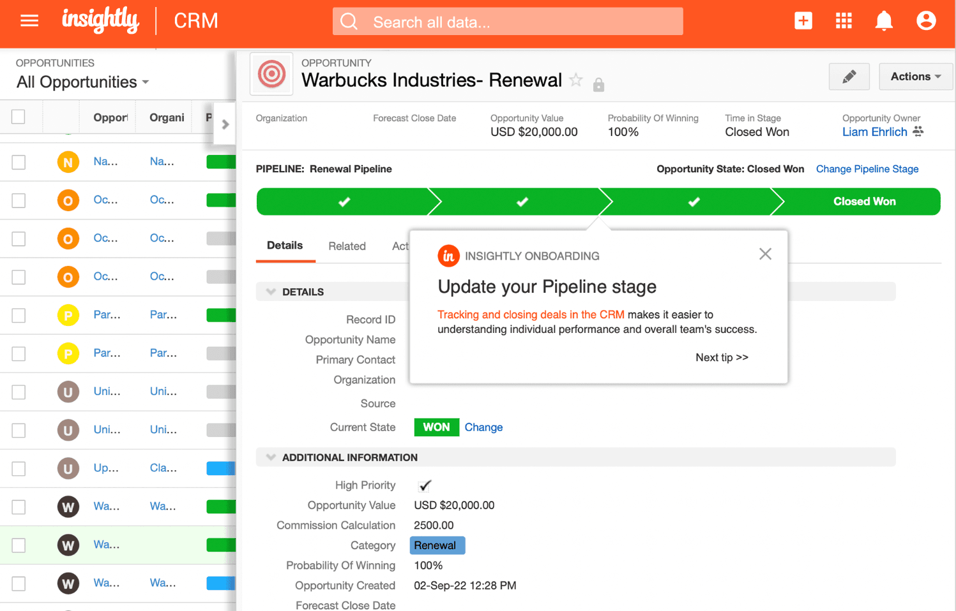Click the U avatar in Up... row
Screen dimensions: 956x611
(x=68, y=468)
